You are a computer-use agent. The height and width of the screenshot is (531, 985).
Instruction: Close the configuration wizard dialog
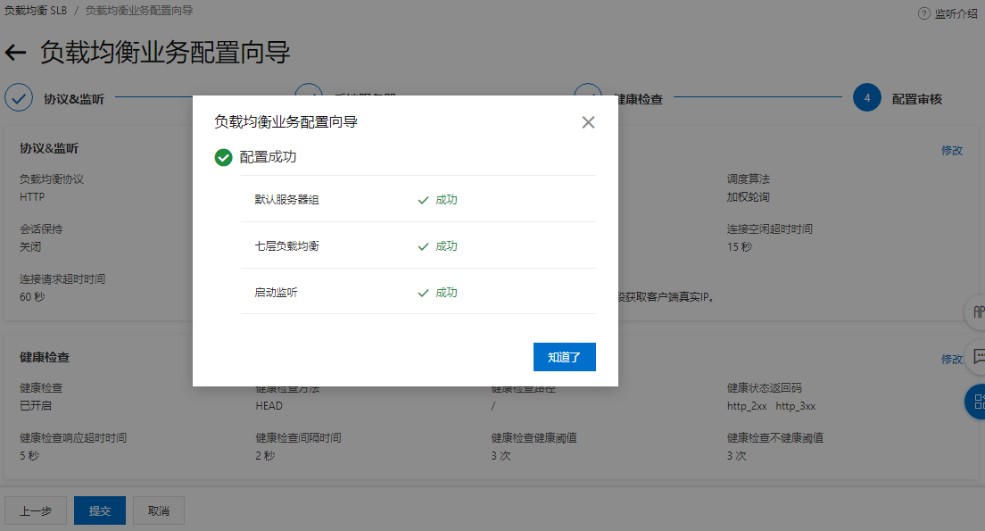tap(588, 122)
